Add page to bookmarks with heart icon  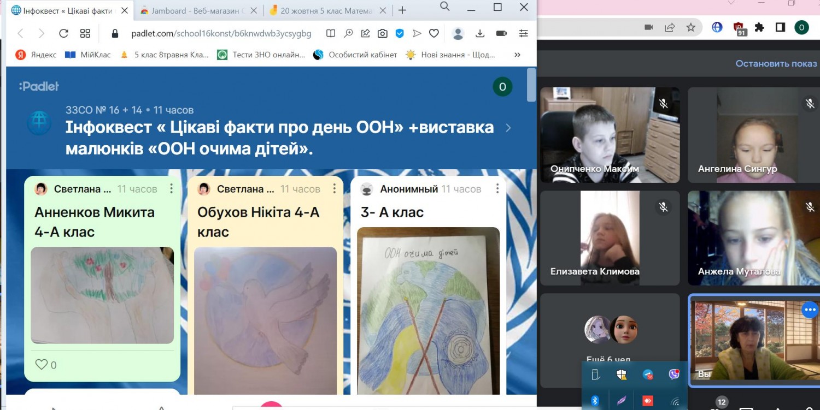click(x=434, y=33)
